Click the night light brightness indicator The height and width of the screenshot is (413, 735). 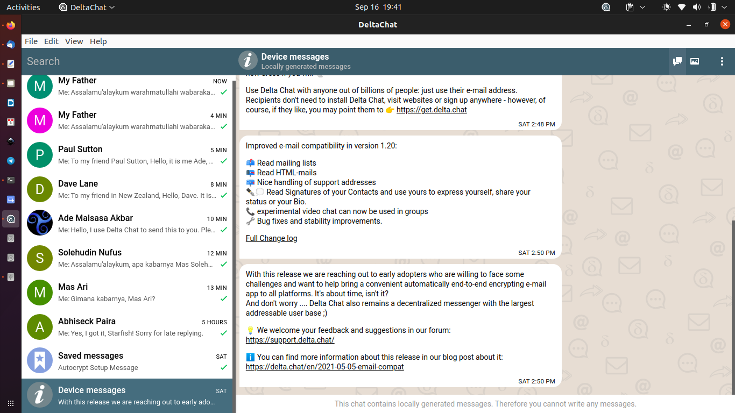pos(667,7)
